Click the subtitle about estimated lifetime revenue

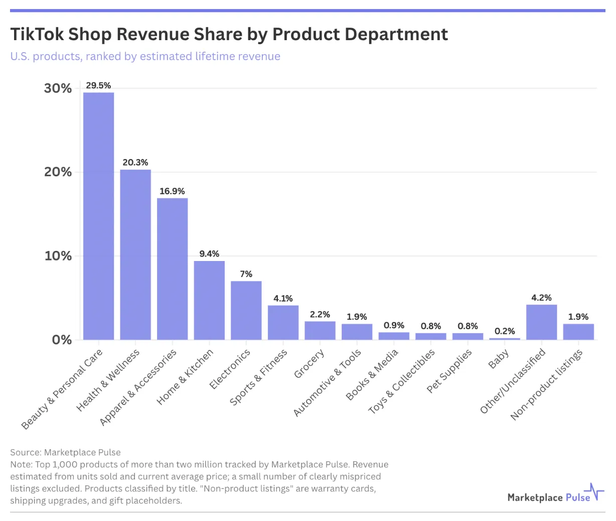coord(145,56)
